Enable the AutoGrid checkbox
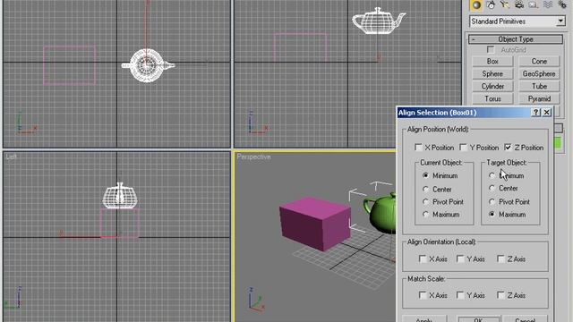573x322 pixels. coord(491,50)
